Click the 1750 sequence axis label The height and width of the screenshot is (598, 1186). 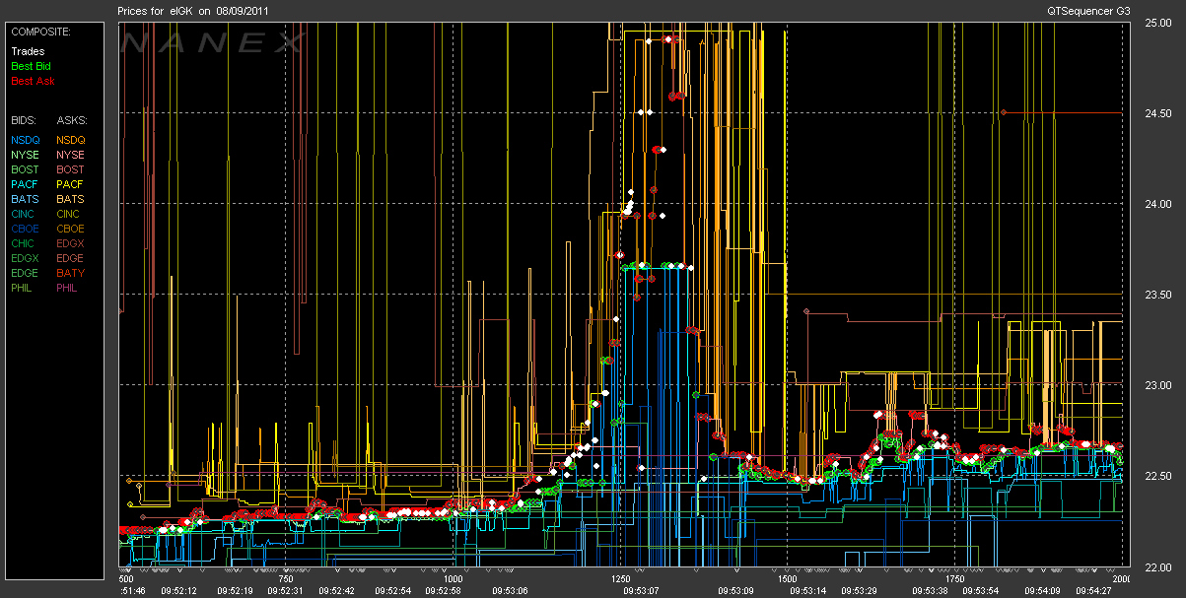[954, 579]
